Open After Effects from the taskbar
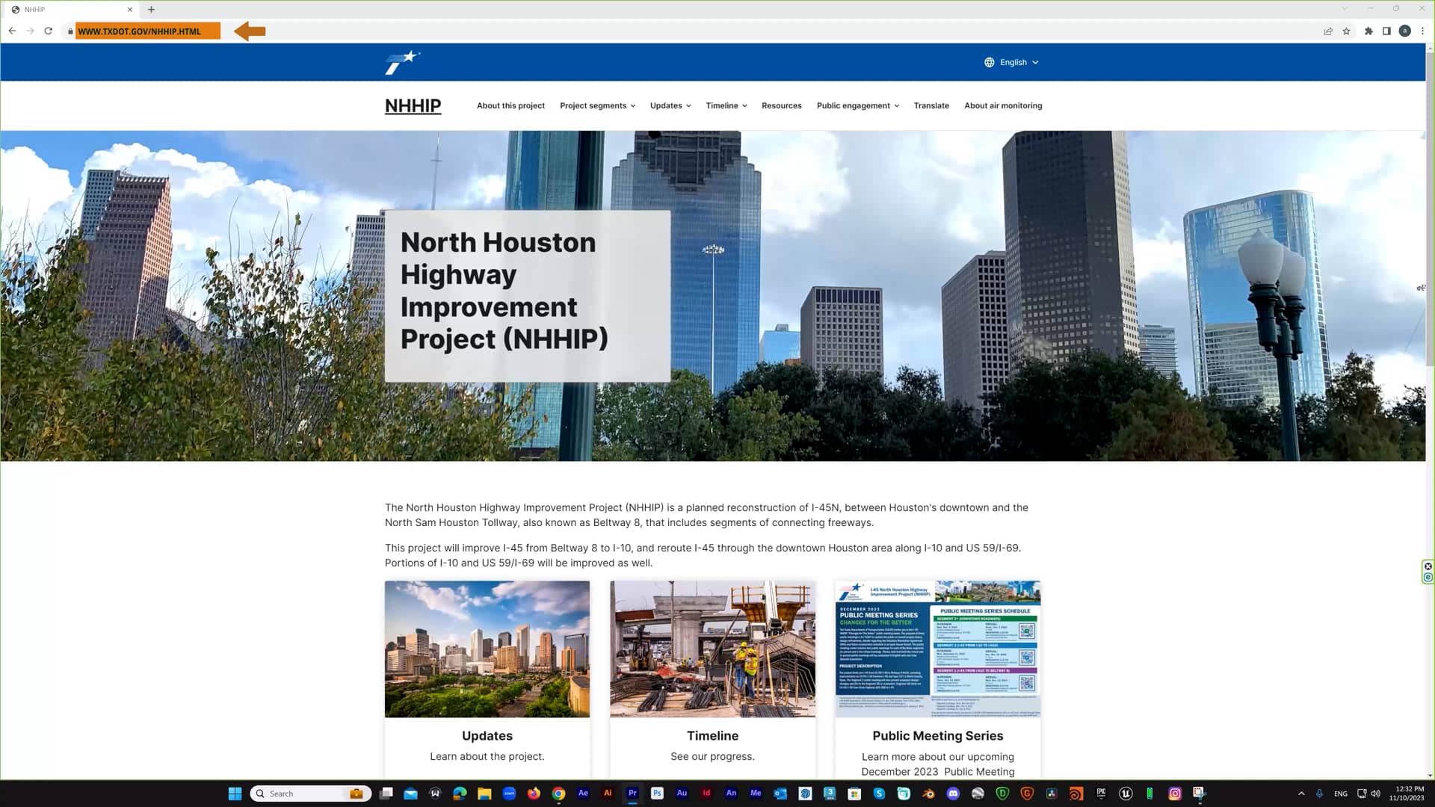 582,794
